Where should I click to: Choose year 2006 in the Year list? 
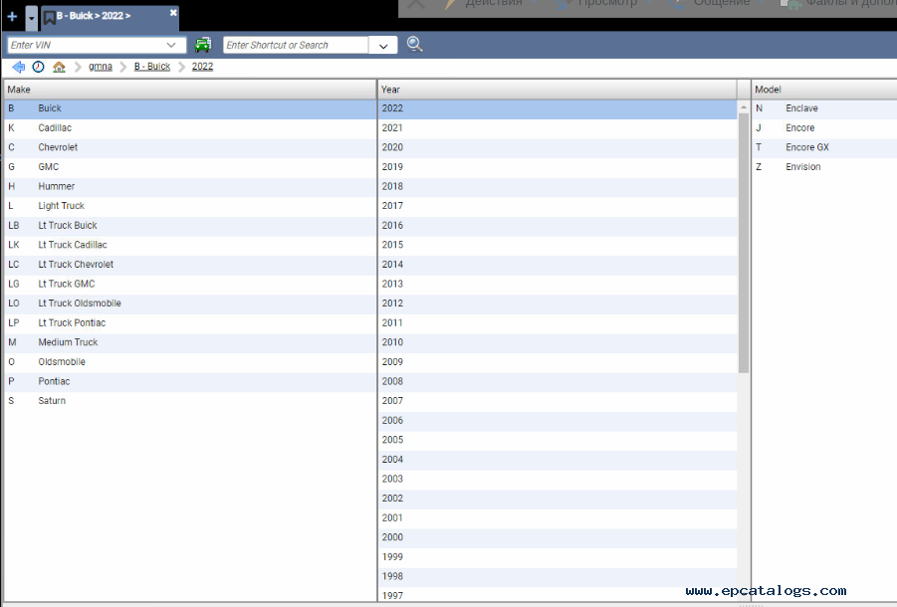coord(558,420)
